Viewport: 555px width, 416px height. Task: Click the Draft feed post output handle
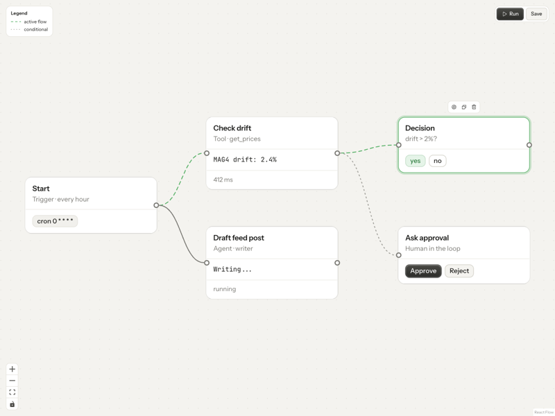(337, 263)
